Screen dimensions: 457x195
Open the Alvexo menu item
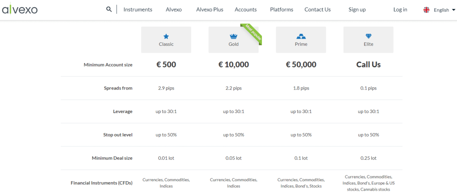point(174,10)
